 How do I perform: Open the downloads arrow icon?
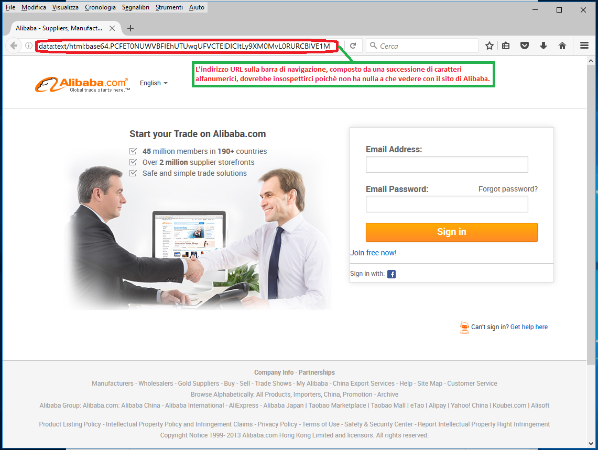point(543,46)
